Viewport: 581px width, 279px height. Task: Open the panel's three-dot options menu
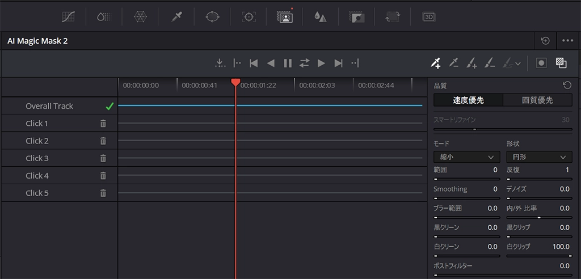567,41
